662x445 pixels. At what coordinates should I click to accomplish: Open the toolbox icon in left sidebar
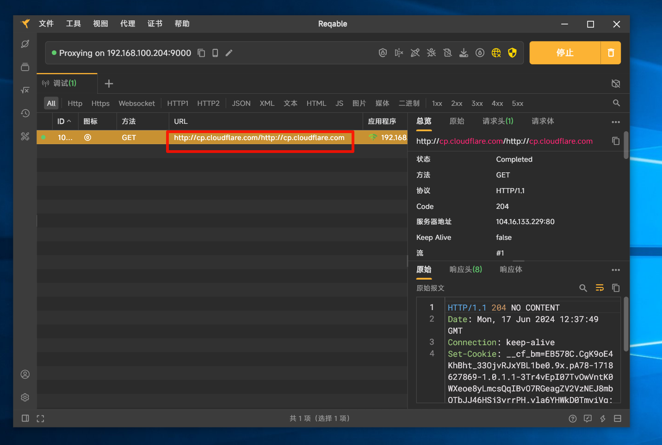(x=25, y=136)
